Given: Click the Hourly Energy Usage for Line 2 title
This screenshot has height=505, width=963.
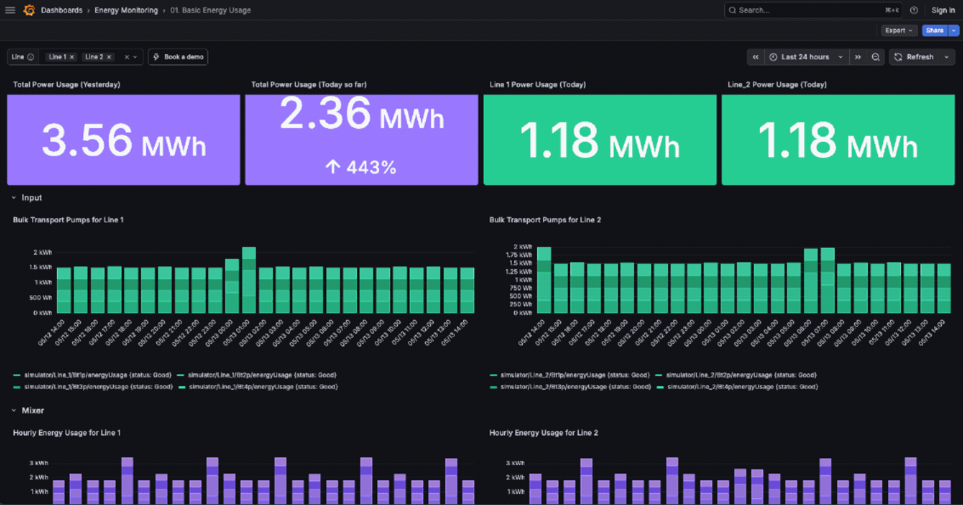Looking at the screenshot, I should 543,433.
